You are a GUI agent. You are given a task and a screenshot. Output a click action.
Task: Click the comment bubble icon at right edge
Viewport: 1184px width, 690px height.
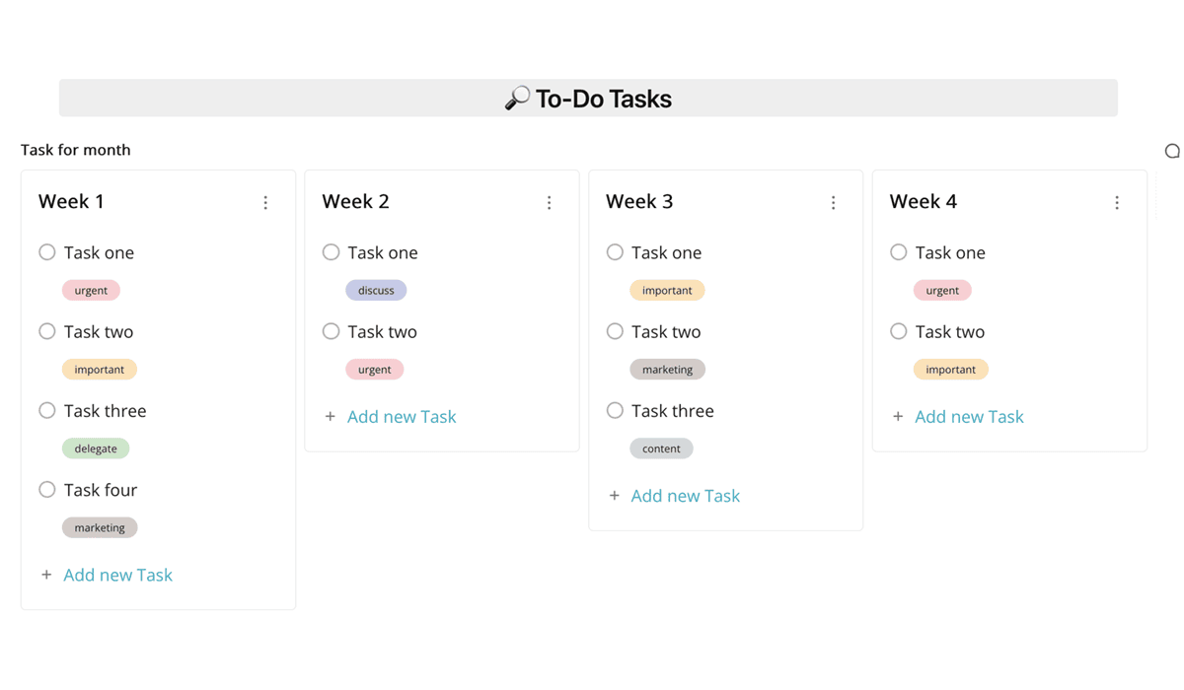pyautogui.click(x=1171, y=151)
